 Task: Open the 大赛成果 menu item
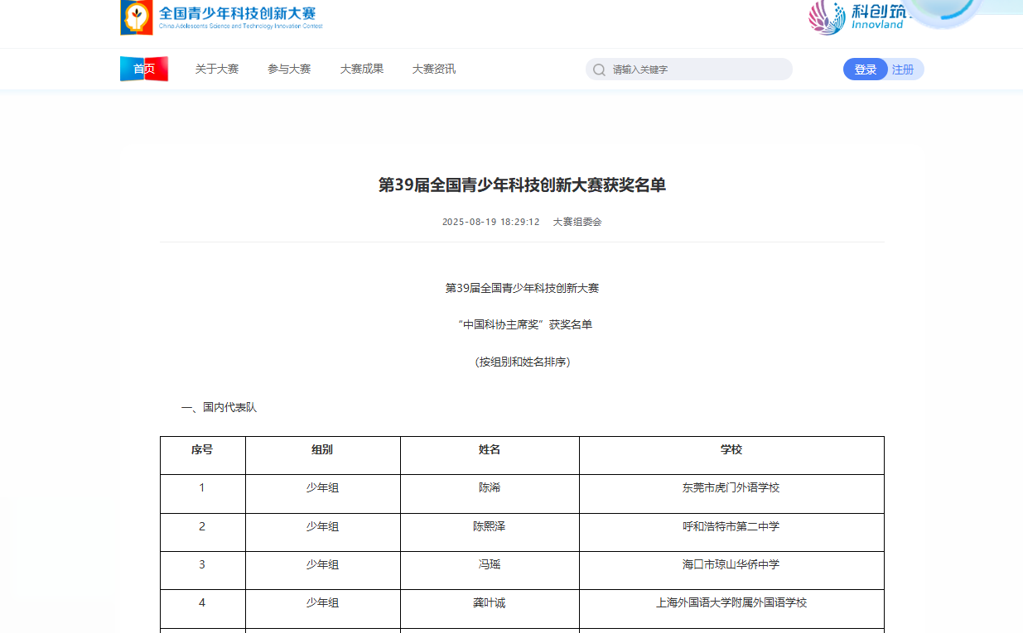tap(362, 70)
